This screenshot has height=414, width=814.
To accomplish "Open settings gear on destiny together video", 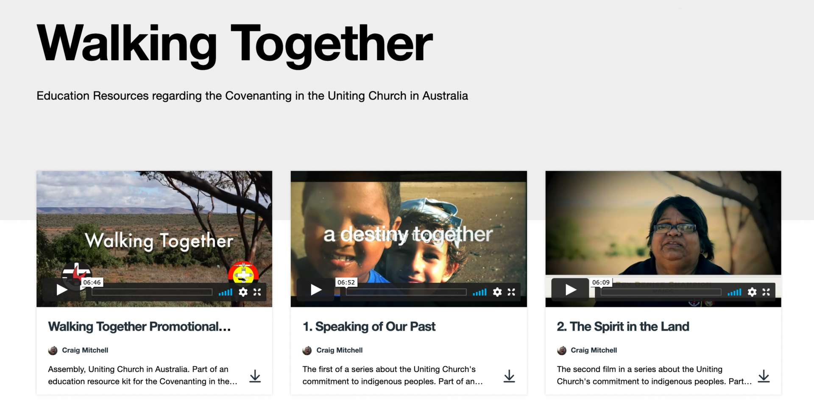I will coord(497,292).
